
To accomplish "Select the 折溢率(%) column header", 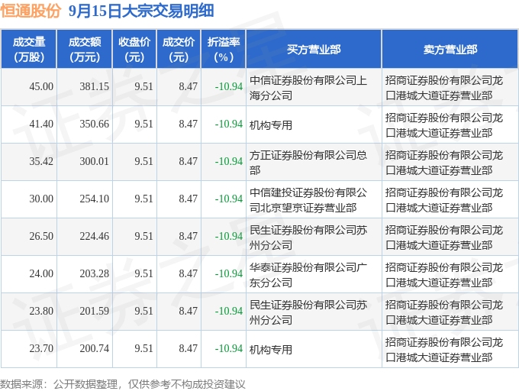I will tap(224, 50).
